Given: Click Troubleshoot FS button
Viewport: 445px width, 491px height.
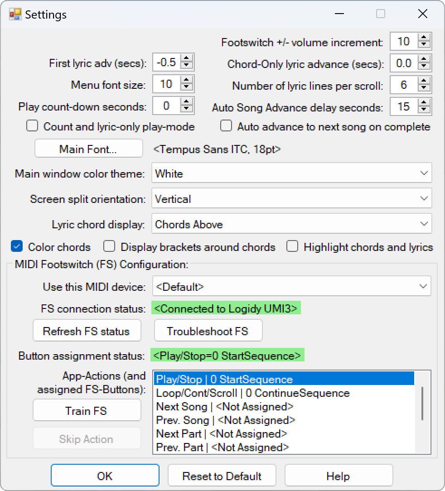Looking at the screenshot, I should 208,331.
